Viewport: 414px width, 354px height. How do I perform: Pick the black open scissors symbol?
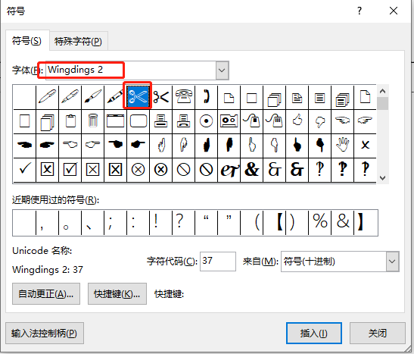(160, 97)
